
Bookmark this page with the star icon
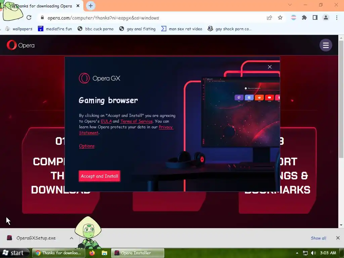tap(280, 17)
